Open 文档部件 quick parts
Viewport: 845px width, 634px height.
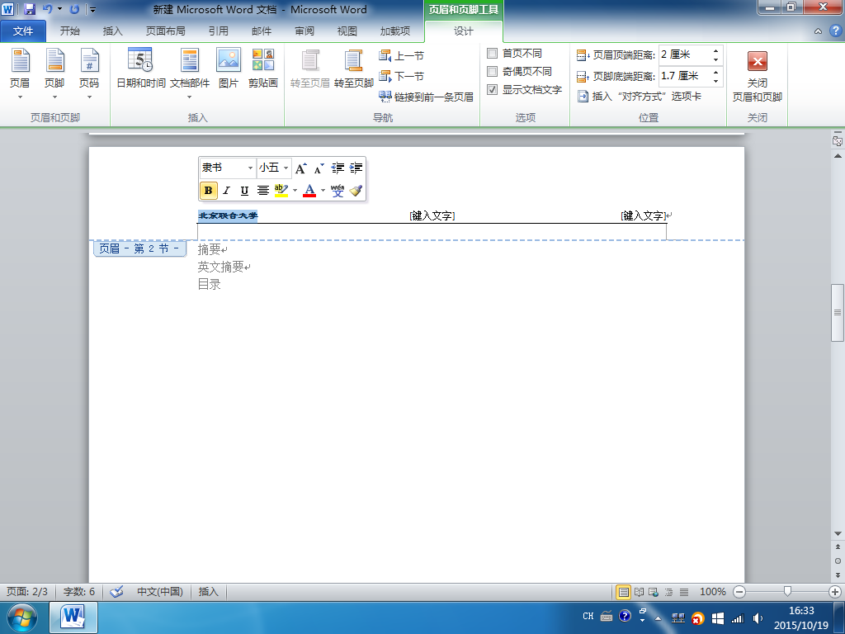click(x=190, y=74)
